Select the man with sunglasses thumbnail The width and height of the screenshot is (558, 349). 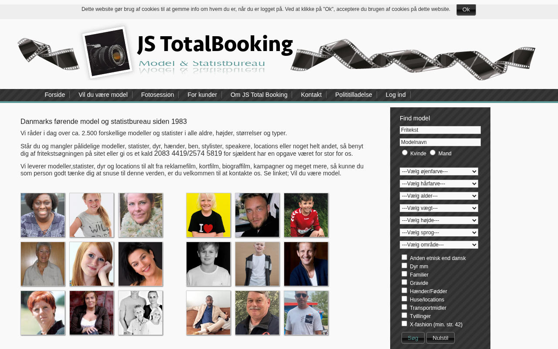point(306,313)
